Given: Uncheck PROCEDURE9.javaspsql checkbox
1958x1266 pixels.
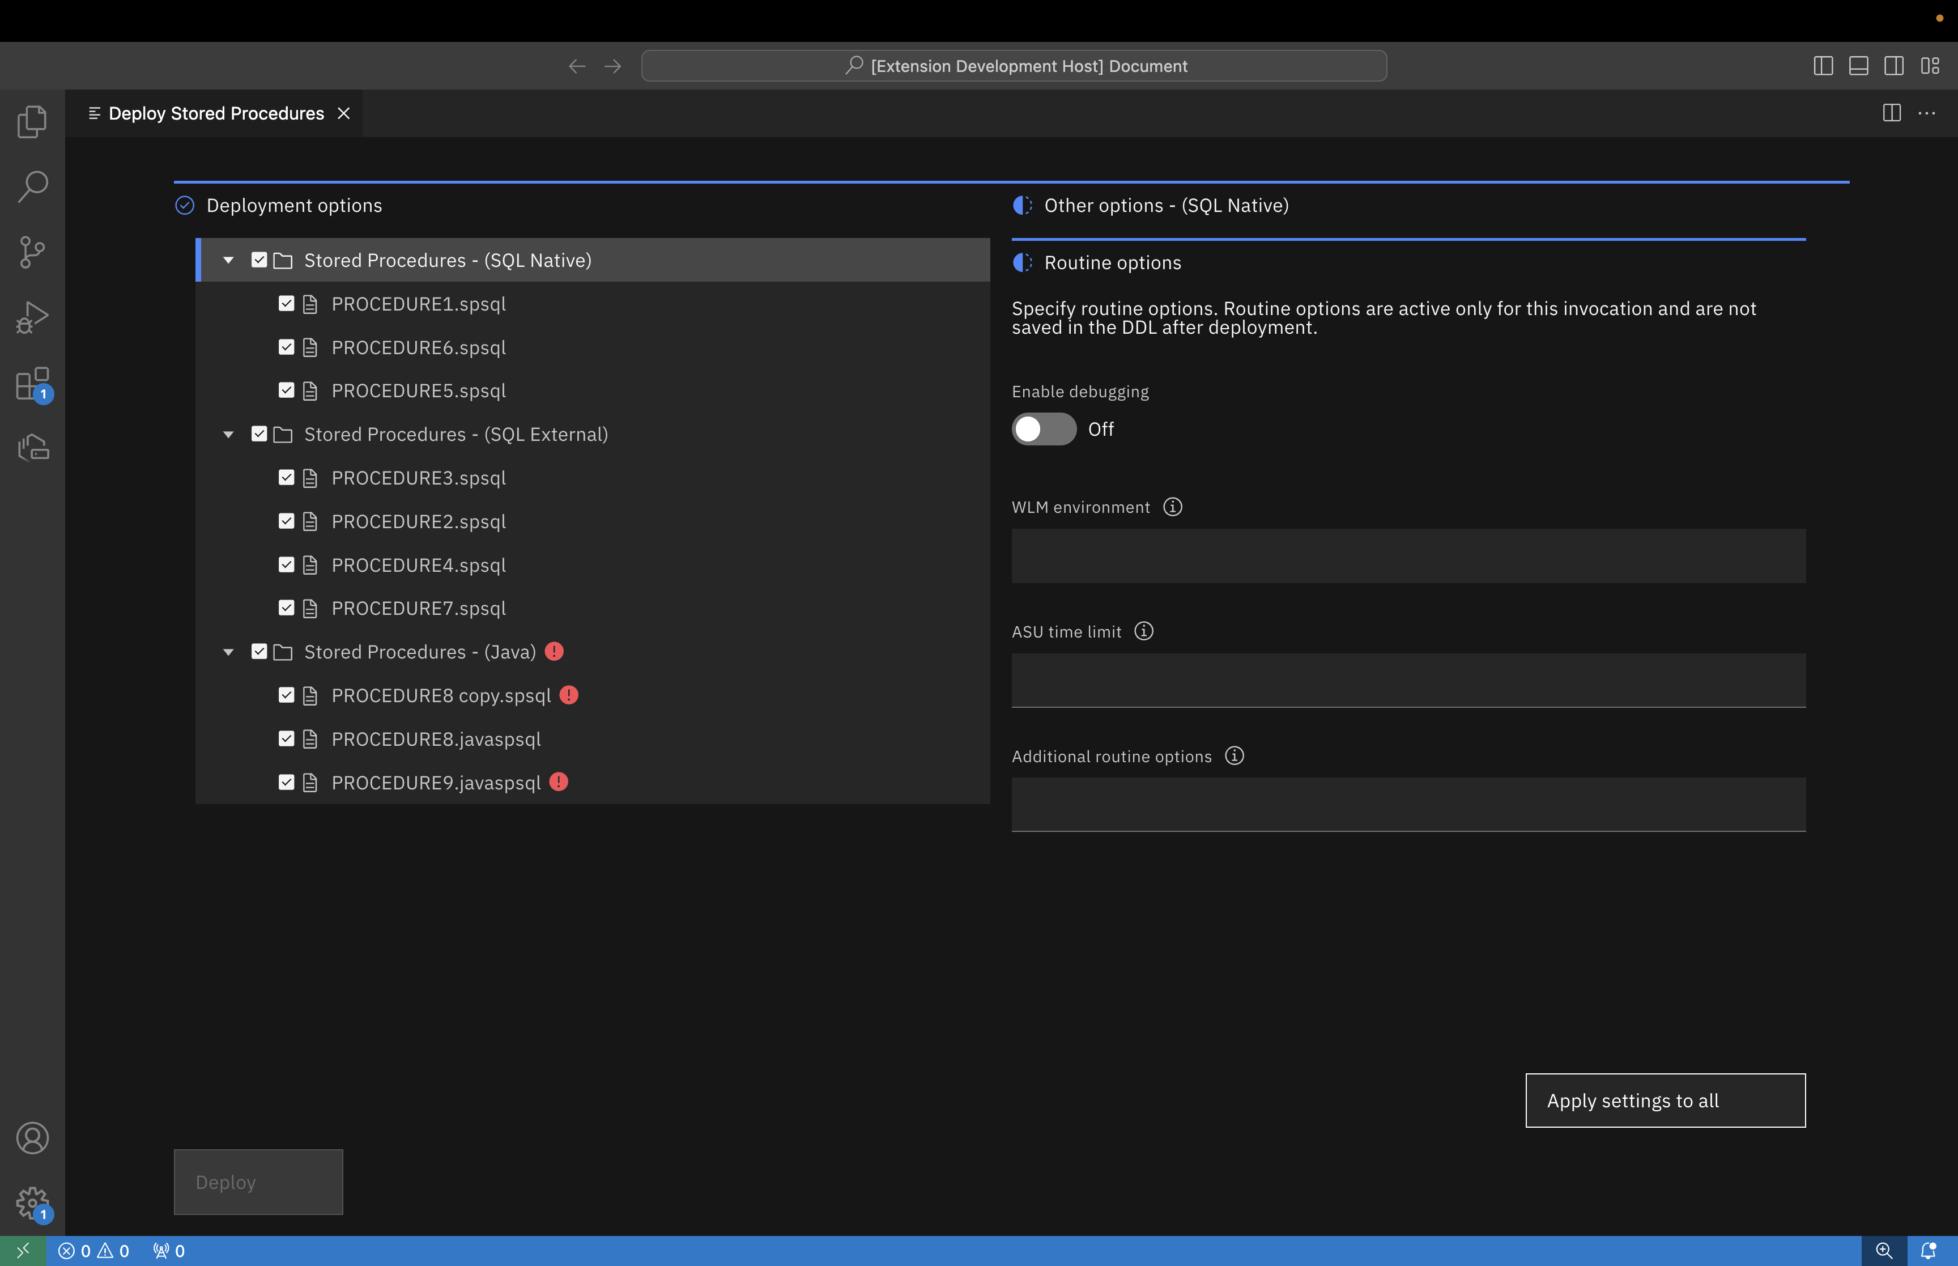Looking at the screenshot, I should tap(286, 782).
